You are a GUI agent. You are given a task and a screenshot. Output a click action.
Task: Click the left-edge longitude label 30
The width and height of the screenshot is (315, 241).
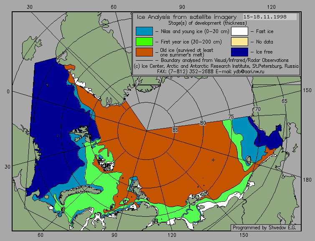(8, 167)
